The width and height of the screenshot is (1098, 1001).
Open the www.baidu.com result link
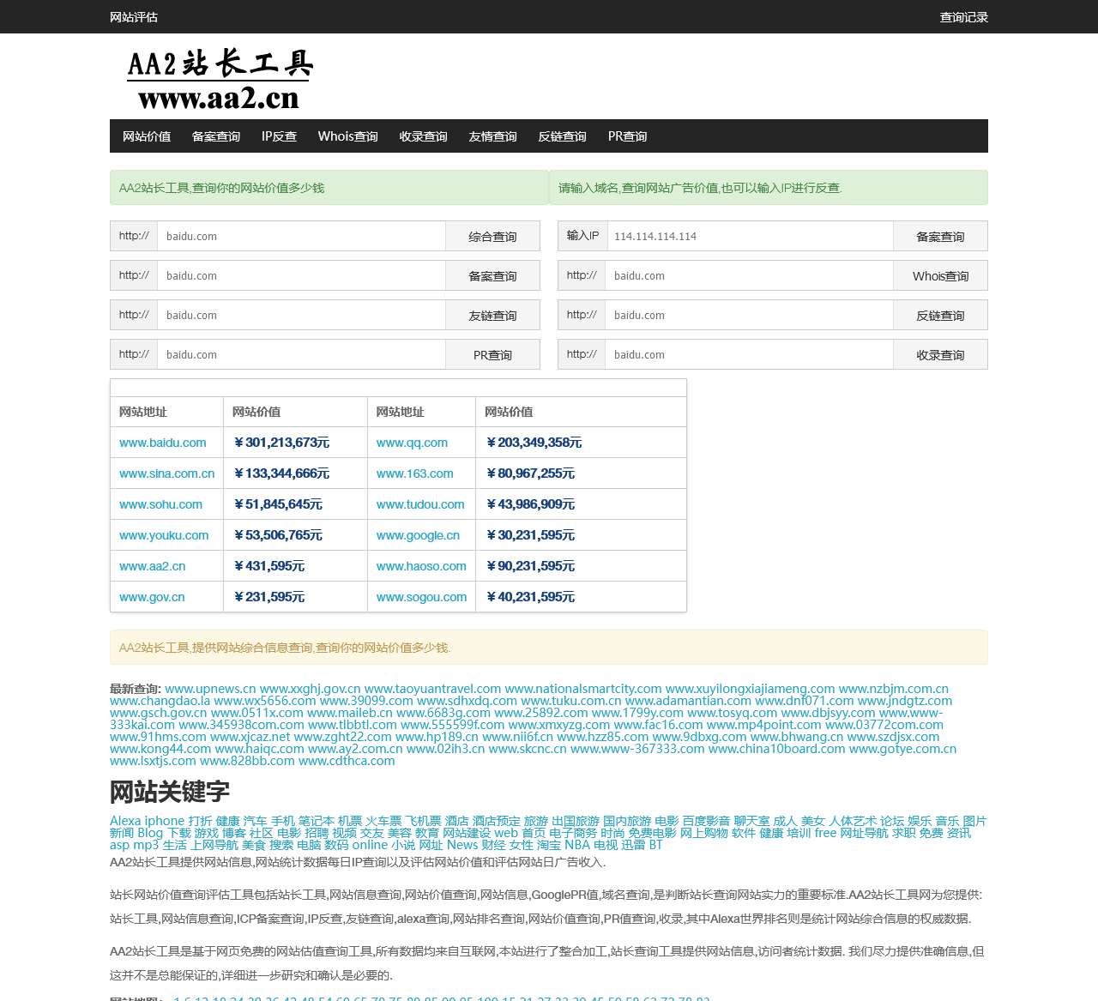tap(162, 443)
